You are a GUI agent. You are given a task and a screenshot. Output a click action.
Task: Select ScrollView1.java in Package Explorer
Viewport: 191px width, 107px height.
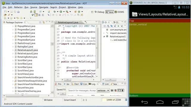tap(25, 70)
